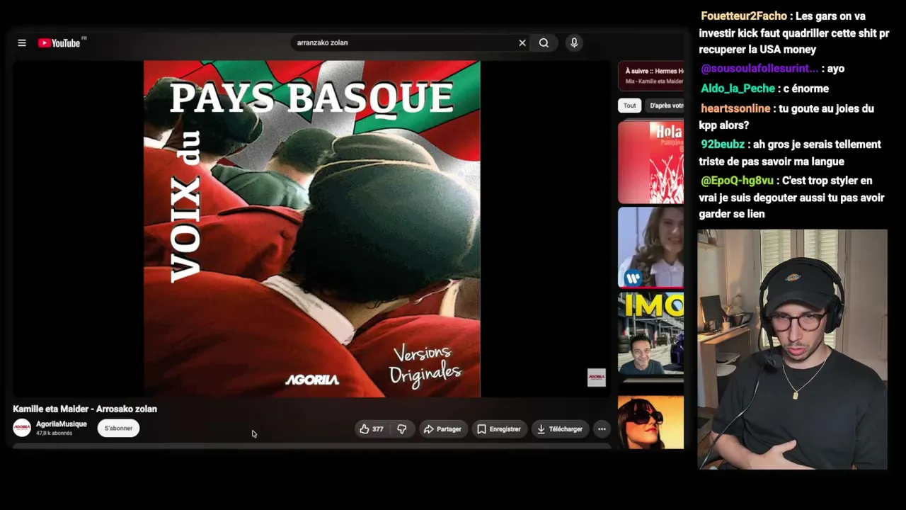This screenshot has height=510, width=906.
Task: Click the chat username "heartssonline"
Action: point(735,108)
